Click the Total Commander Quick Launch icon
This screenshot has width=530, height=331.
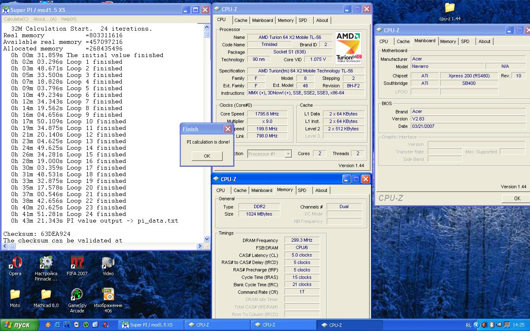[x=67, y=325]
